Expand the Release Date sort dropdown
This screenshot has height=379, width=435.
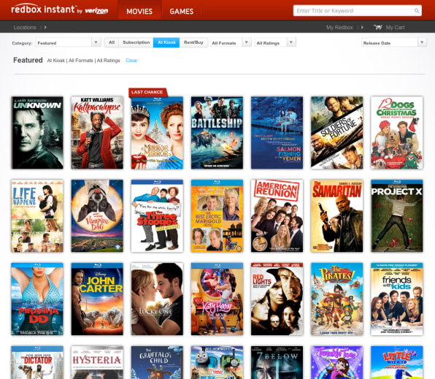[393, 42]
